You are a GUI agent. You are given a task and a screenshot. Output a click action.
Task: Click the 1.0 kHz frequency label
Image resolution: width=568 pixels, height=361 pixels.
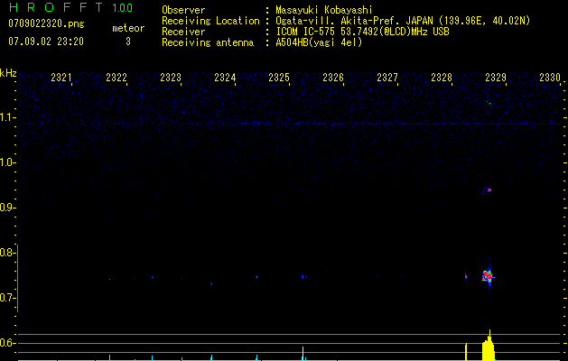[7, 162]
